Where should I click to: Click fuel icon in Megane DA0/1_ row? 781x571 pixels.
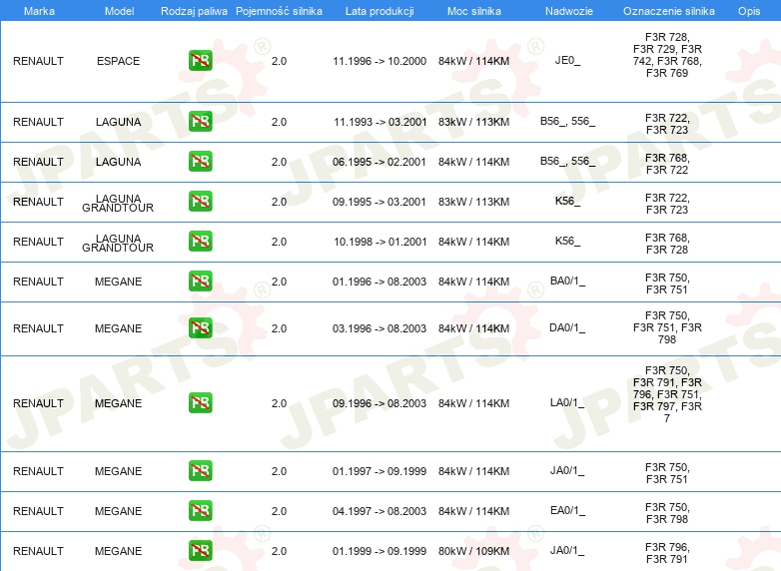click(200, 328)
